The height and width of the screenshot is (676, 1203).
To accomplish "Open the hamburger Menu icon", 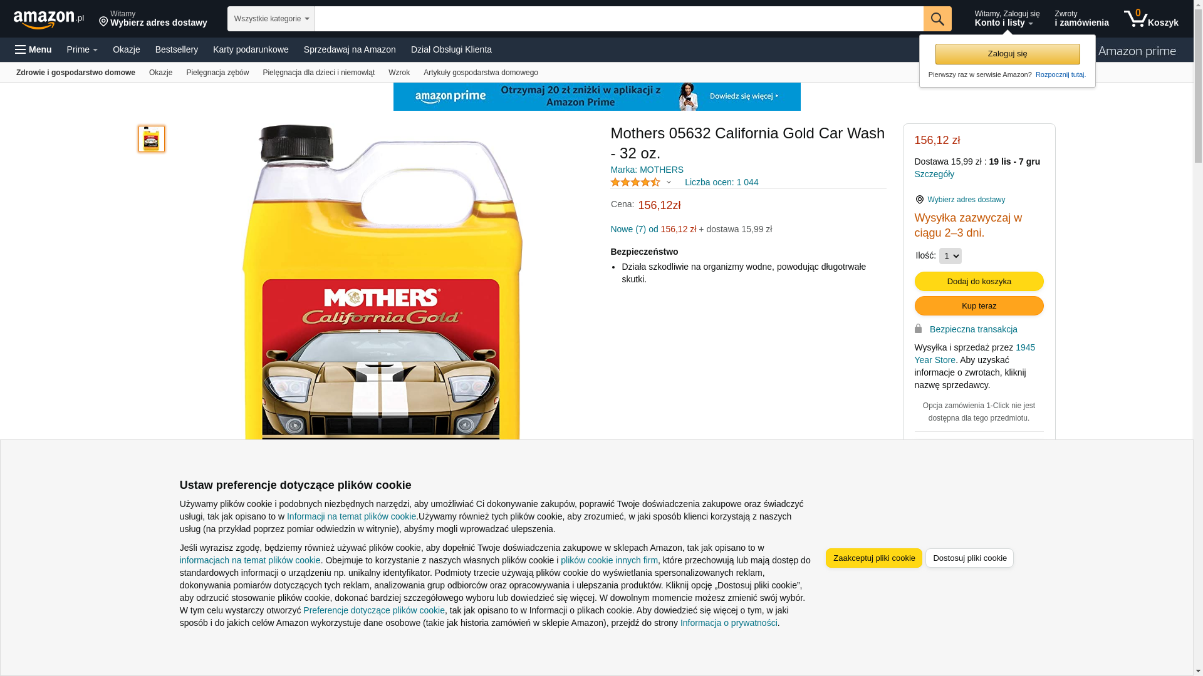I will pos(21,49).
